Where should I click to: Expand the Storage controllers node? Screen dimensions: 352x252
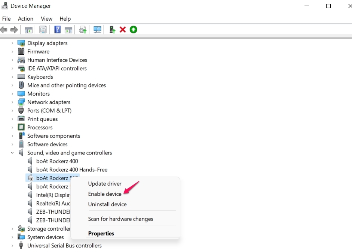pyautogui.click(x=12, y=229)
